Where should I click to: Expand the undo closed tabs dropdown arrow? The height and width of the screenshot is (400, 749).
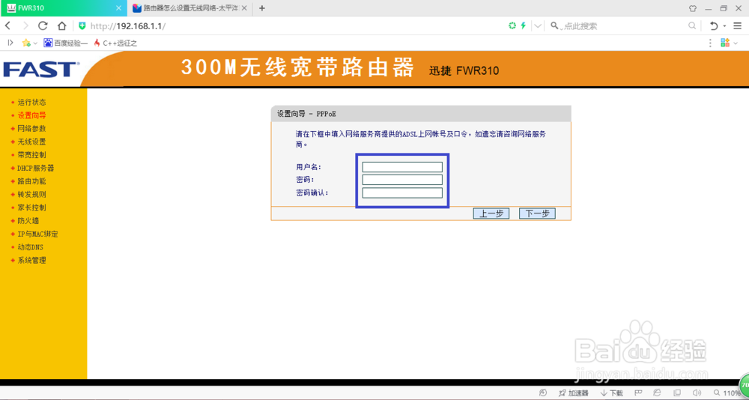[x=724, y=26]
